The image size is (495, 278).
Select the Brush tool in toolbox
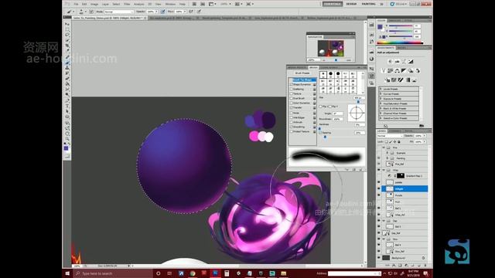(67, 63)
